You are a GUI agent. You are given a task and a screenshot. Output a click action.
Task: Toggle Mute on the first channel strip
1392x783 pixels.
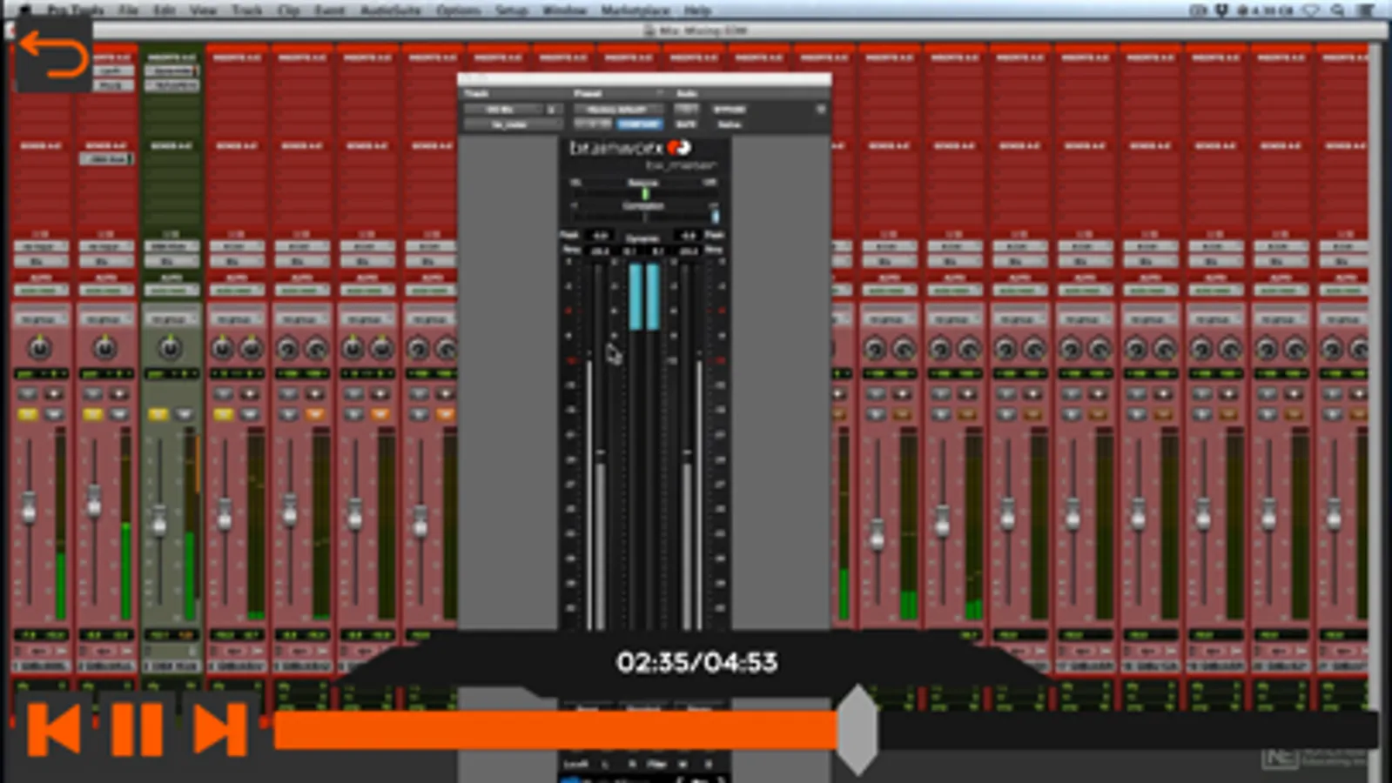54,414
